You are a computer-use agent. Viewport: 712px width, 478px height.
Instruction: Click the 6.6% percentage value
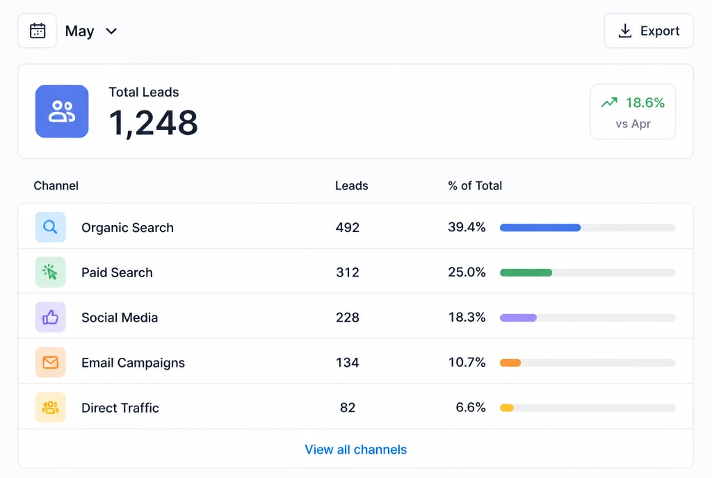point(471,407)
